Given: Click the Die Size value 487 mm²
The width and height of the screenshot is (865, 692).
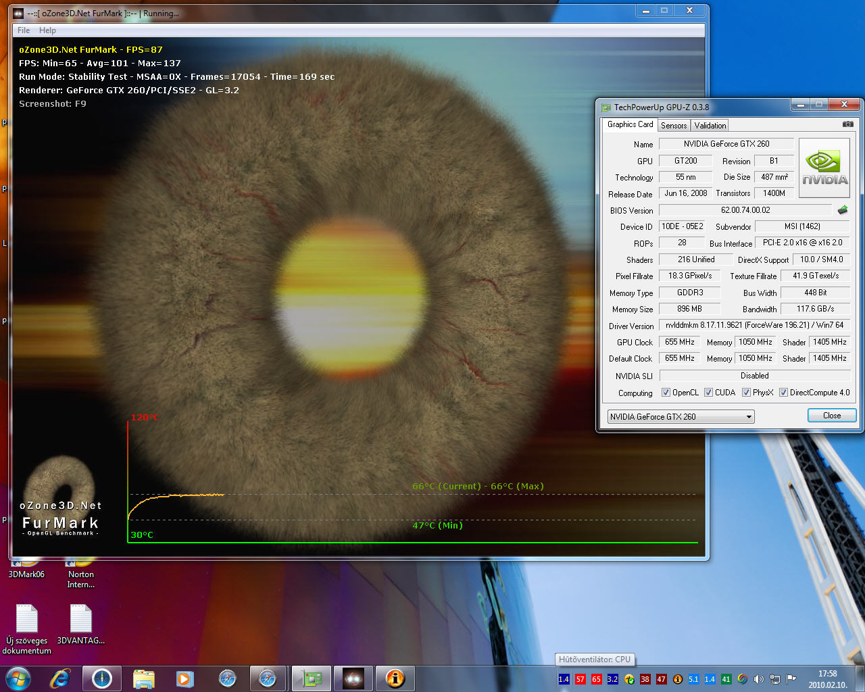Looking at the screenshot, I should pyautogui.click(x=774, y=177).
